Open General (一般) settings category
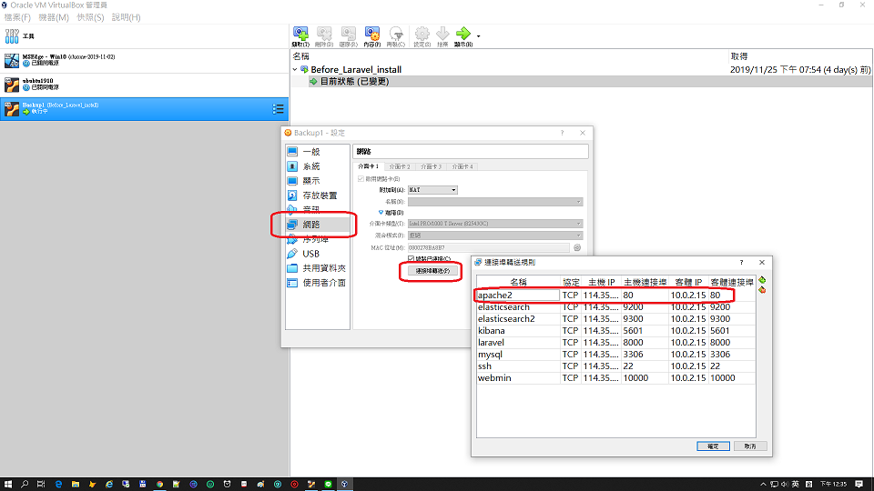The image size is (874, 491). [318, 152]
